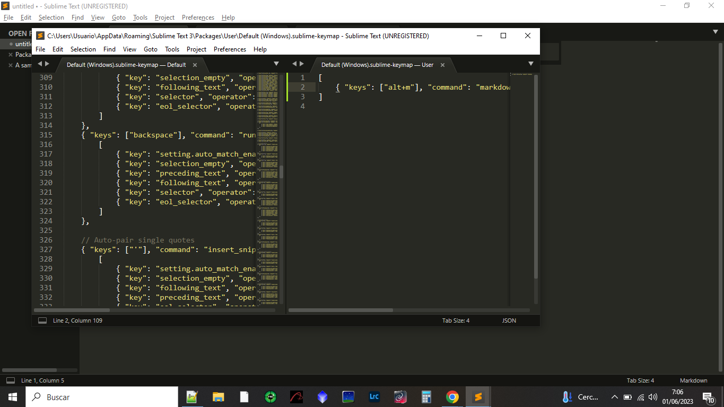Open tab list dropdown in the background Sublime window
The height and width of the screenshot is (407, 724).
coord(716,32)
